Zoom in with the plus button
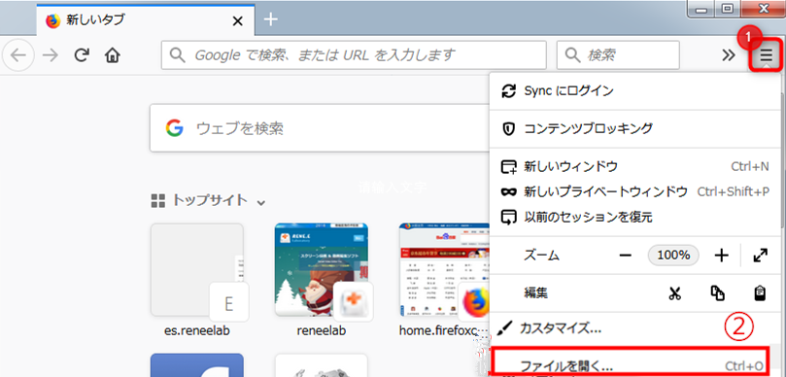The height and width of the screenshot is (377, 786). click(x=721, y=256)
